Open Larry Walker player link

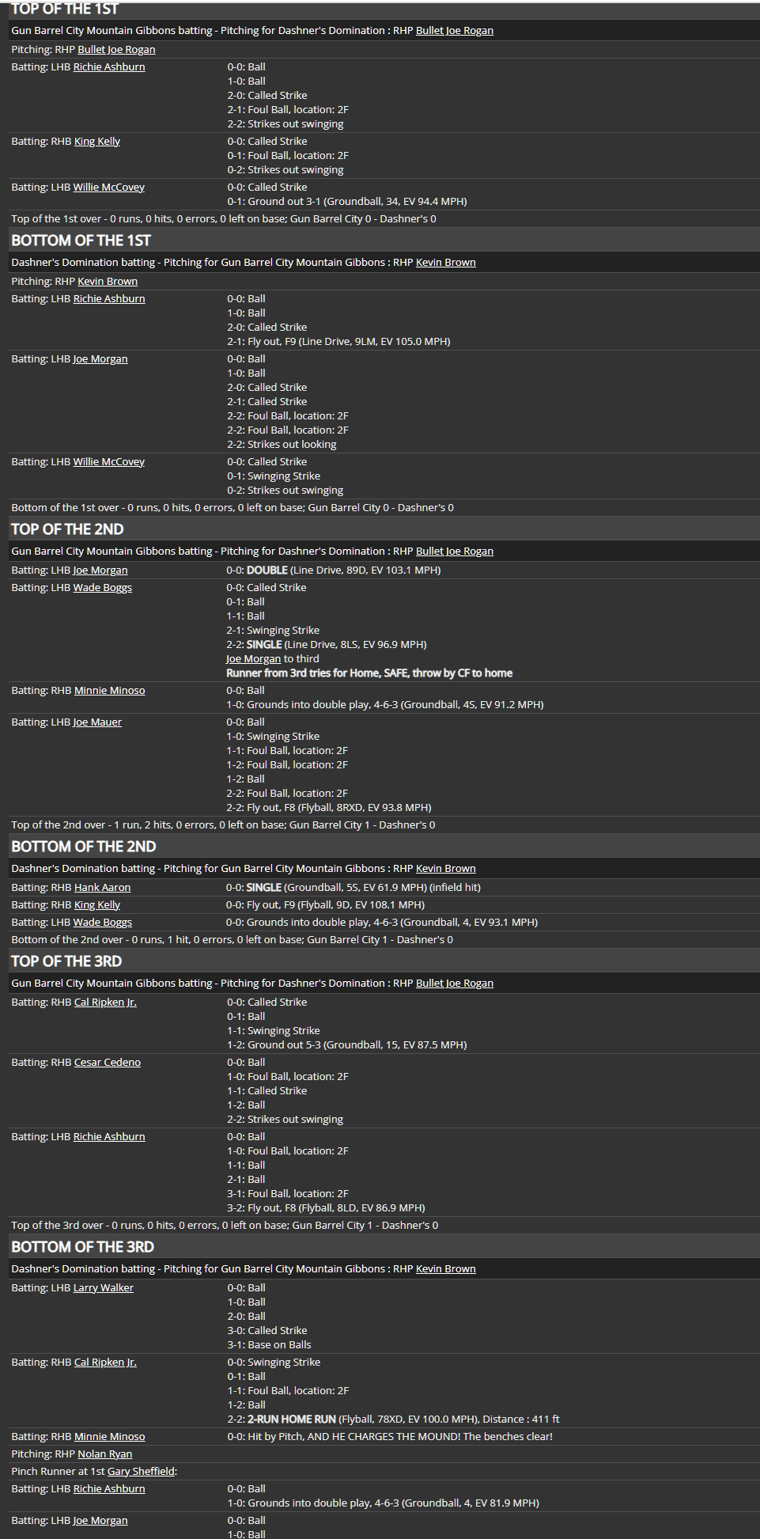[x=104, y=1288]
